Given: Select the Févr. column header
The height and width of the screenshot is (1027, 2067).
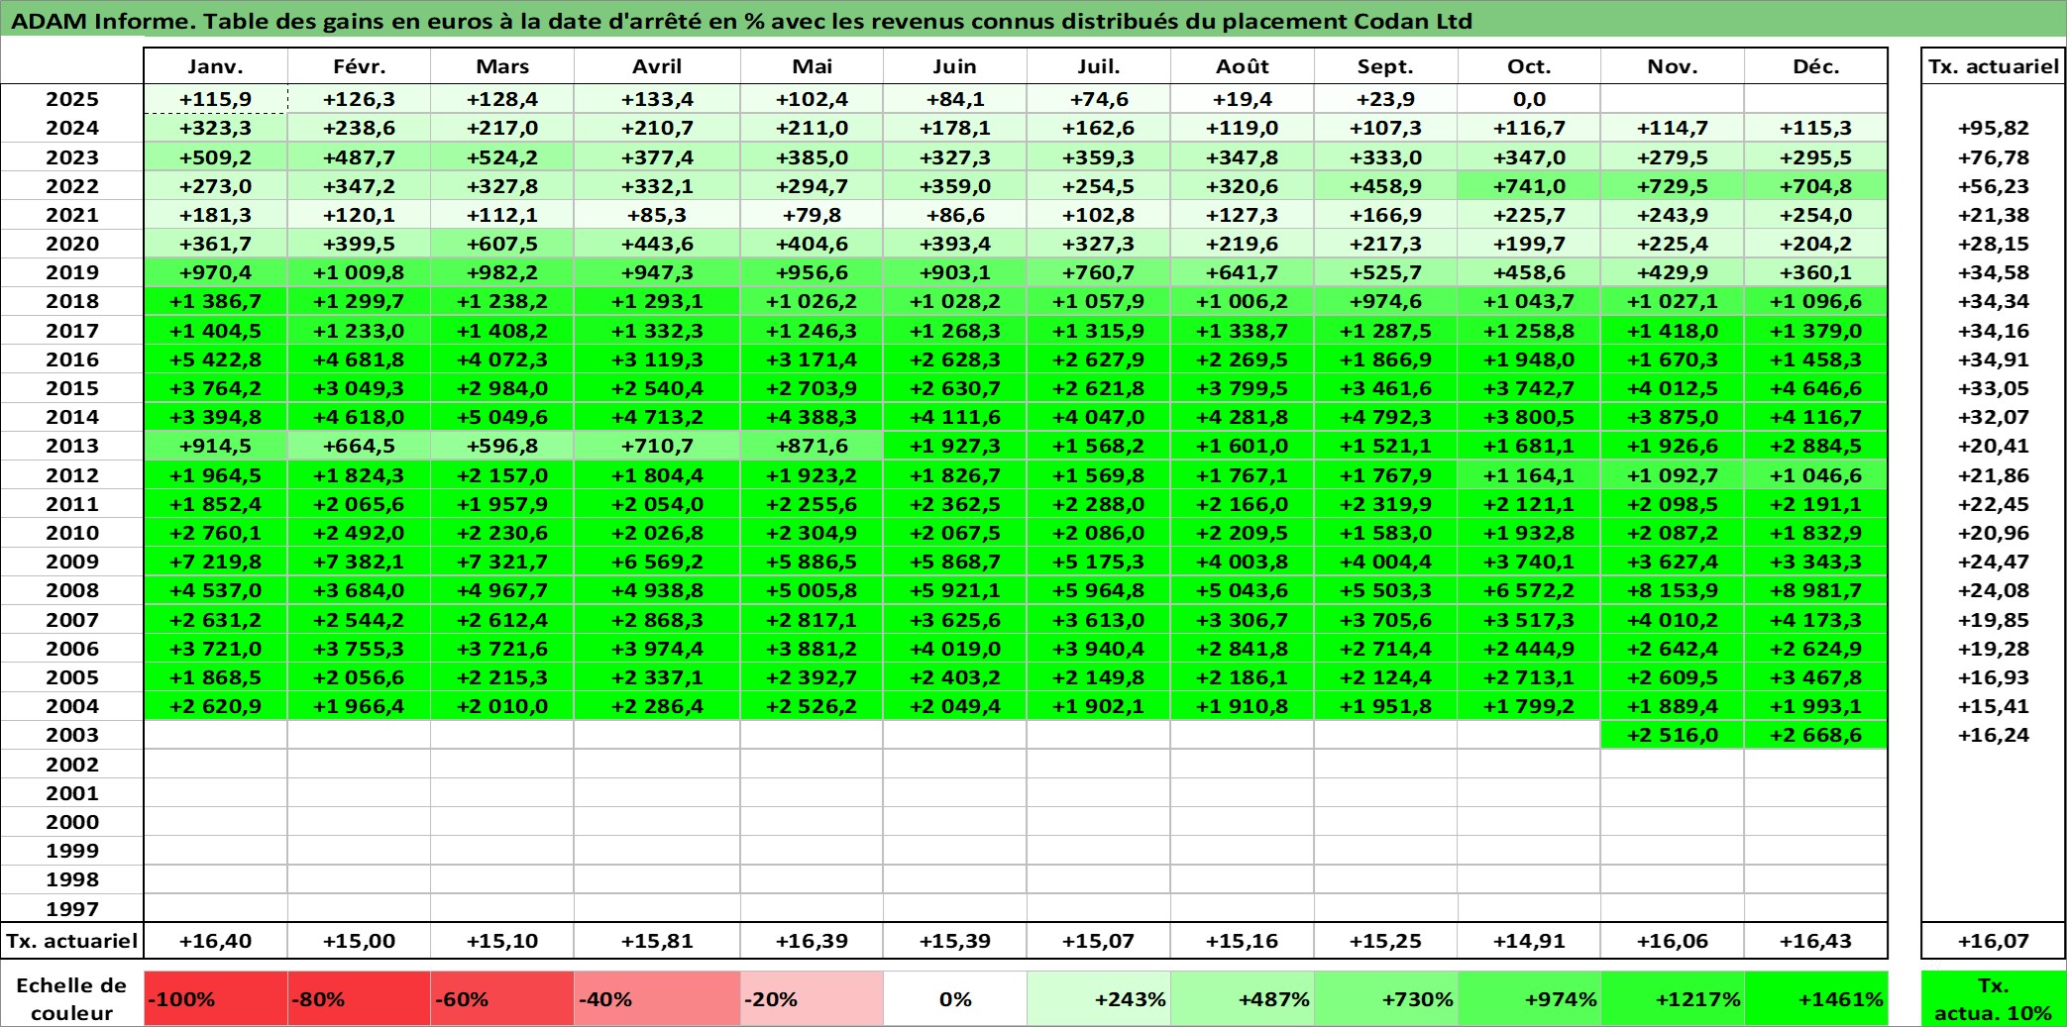Looking at the screenshot, I should click(359, 66).
